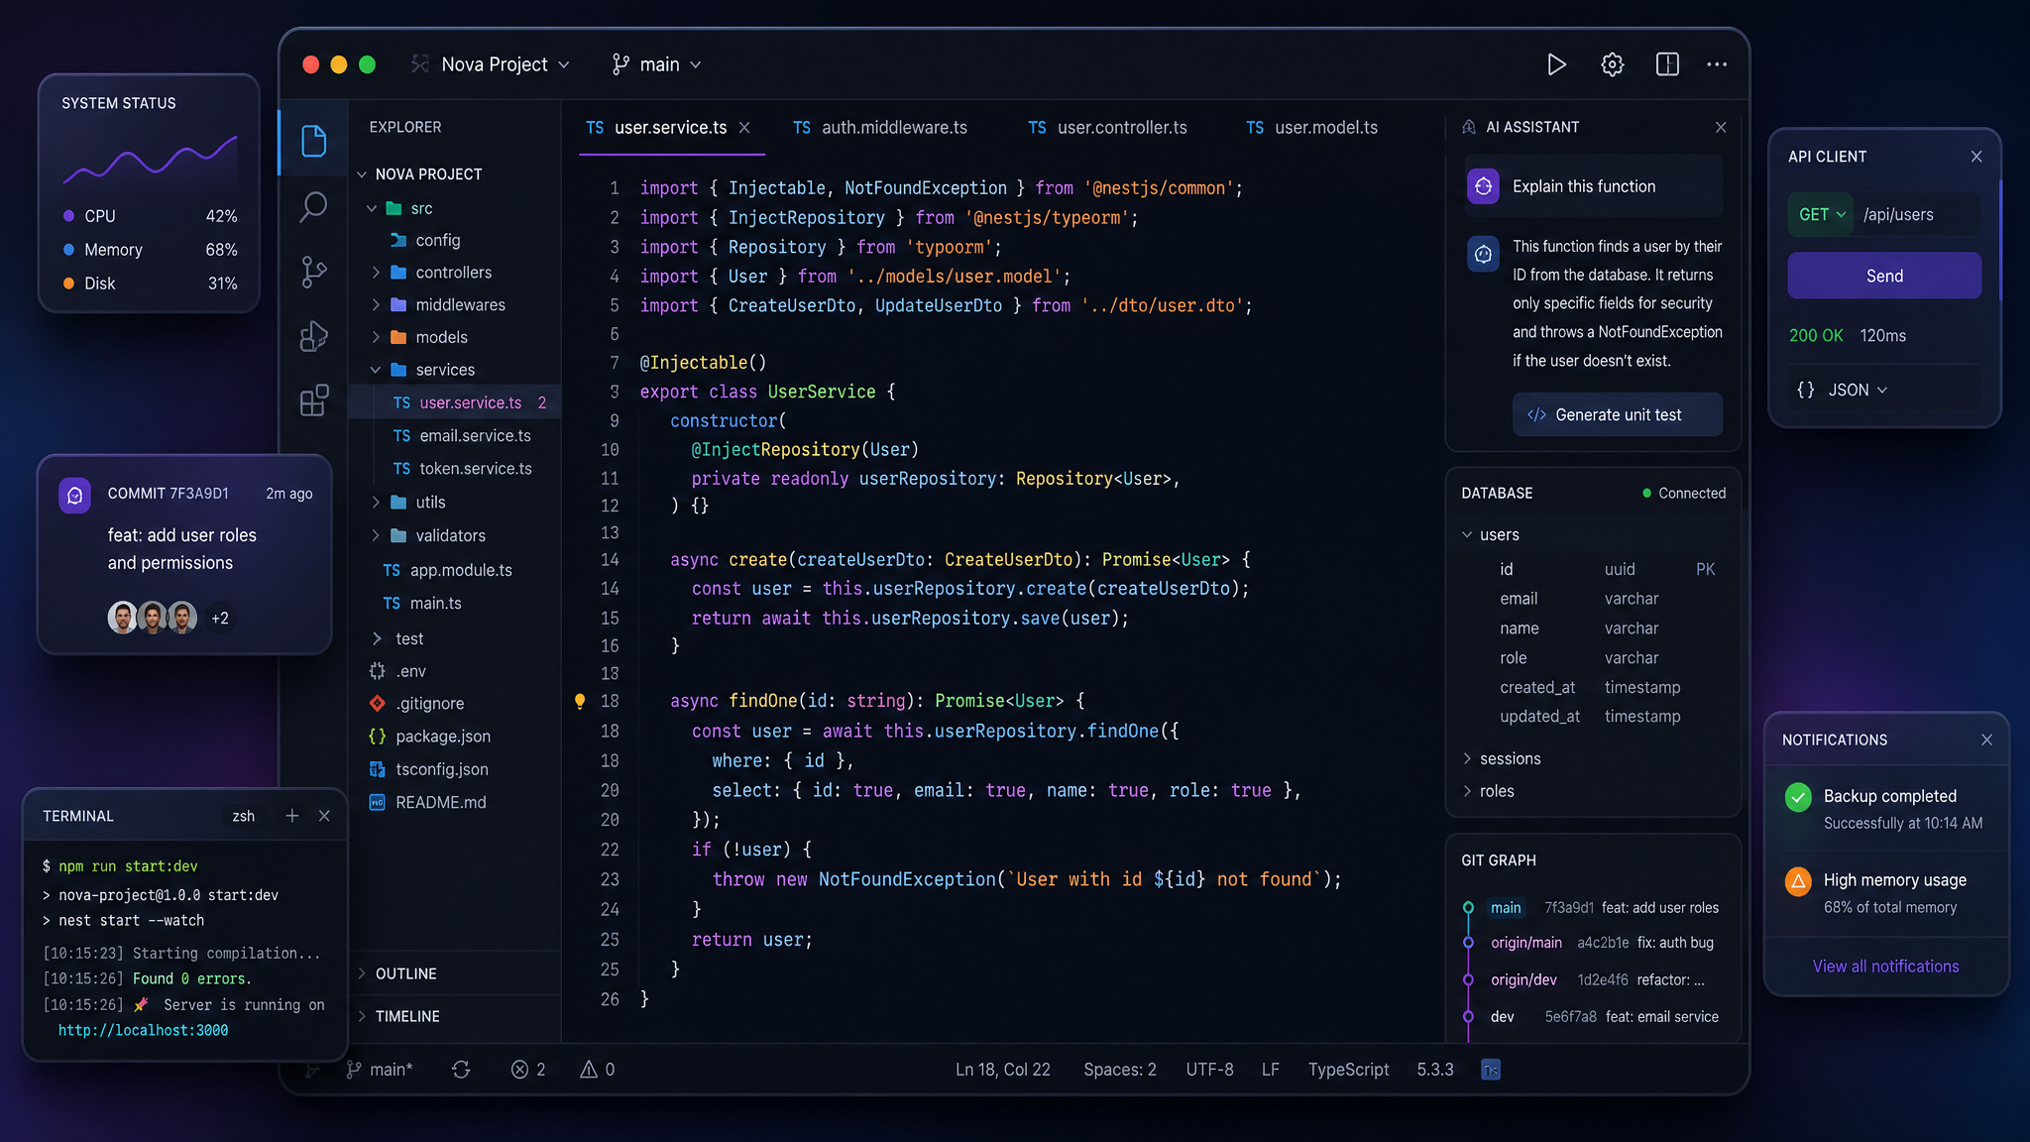Image resolution: width=2030 pixels, height=1142 pixels.
Task: Open View all notifications link
Action: [x=1885, y=967]
